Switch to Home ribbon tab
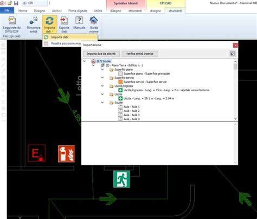 (23, 11)
